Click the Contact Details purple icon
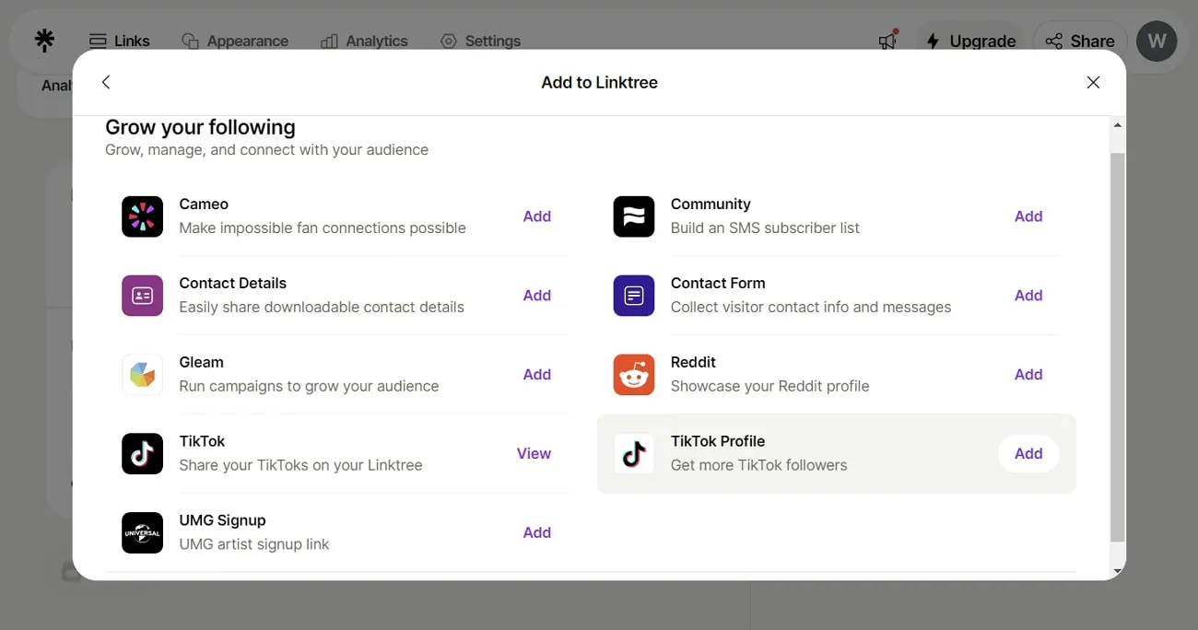The width and height of the screenshot is (1198, 630). (142, 296)
